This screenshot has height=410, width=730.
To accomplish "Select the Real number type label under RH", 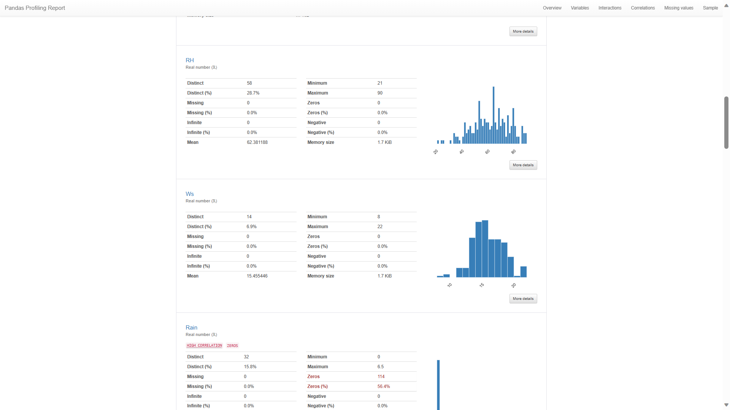I will [x=201, y=67].
